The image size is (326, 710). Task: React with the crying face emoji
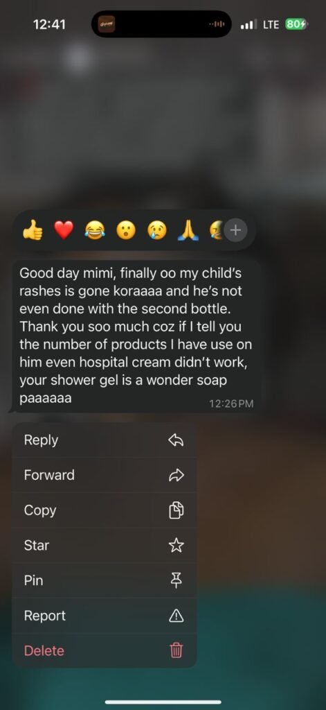pos(157,232)
